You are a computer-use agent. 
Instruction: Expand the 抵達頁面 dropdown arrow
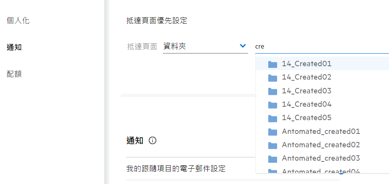(x=243, y=46)
